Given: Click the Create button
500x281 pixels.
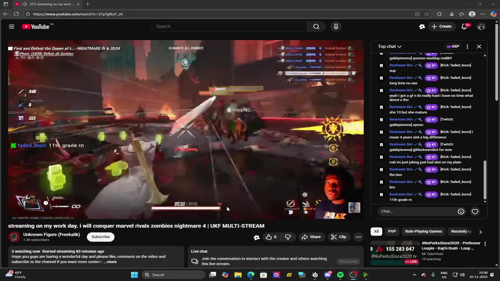Looking at the screenshot, I should tap(441, 27).
